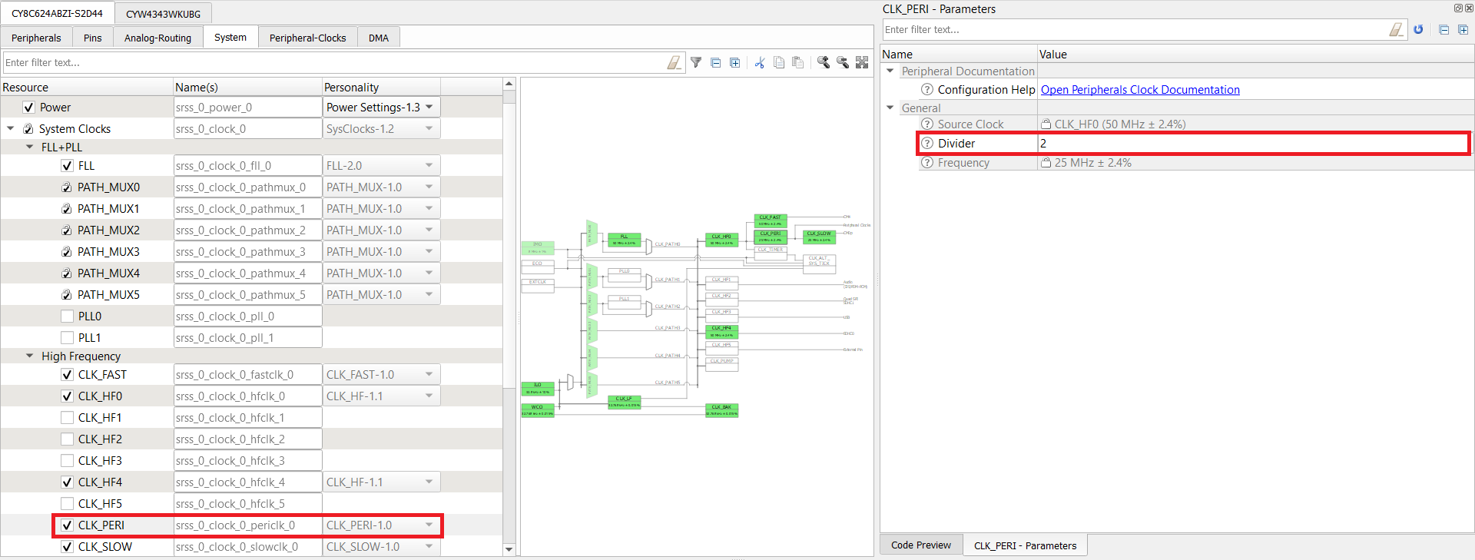Screen dimensions: 1475x560
Task: Collapse the General parameters section
Action: [890, 108]
